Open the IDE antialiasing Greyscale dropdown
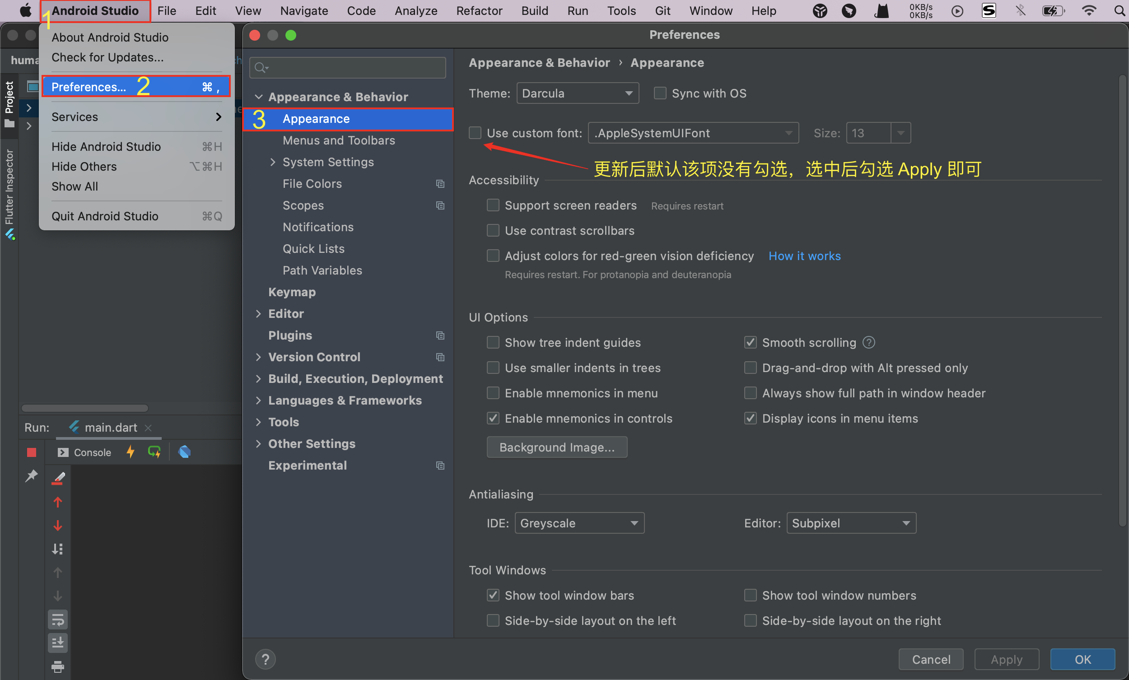This screenshot has height=680, width=1129. click(579, 523)
